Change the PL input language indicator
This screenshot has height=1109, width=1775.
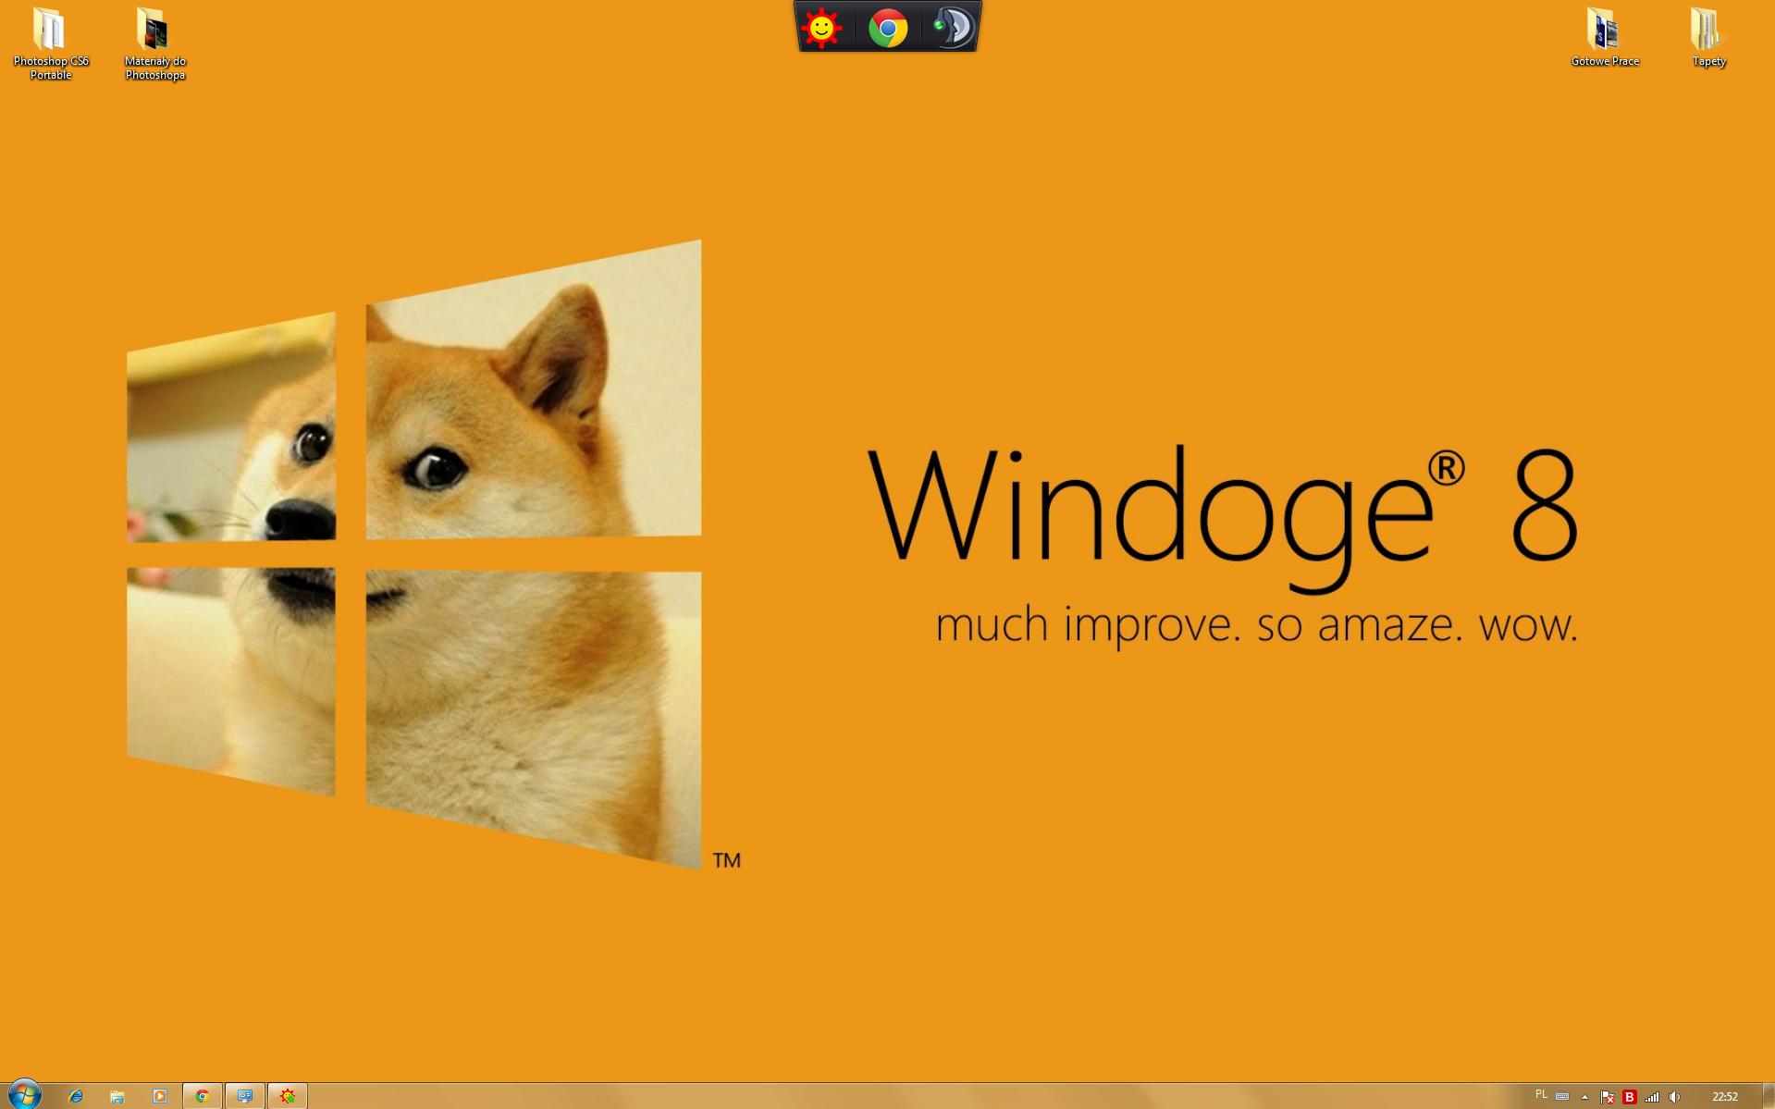point(1541,1095)
